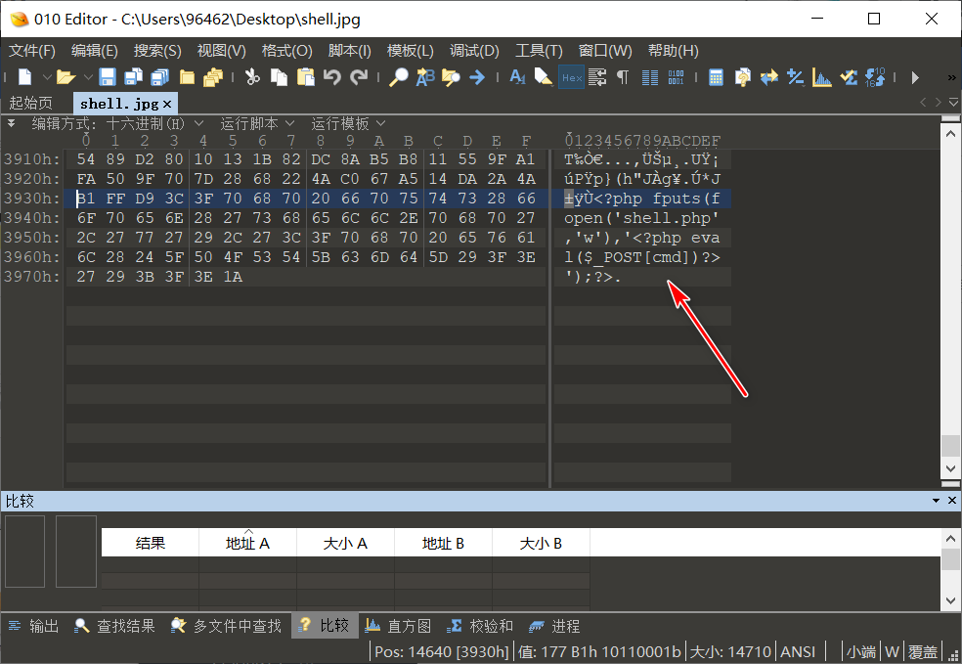The height and width of the screenshot is (664, 962).
Task: Expand the toolbar overflow chevron
Action: [951, 77]
